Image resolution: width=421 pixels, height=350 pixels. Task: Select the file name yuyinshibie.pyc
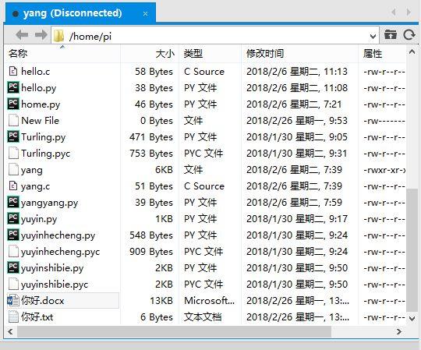pyautogui.click(x=55, y=285)
